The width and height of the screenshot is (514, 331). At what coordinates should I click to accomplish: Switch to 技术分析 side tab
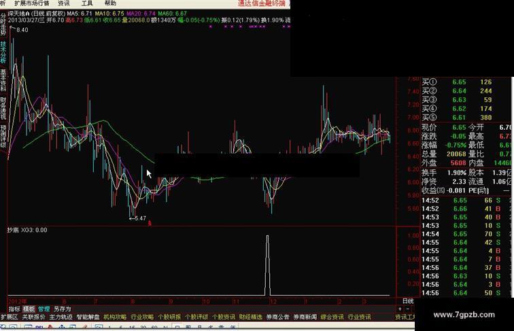coord(3,52)
